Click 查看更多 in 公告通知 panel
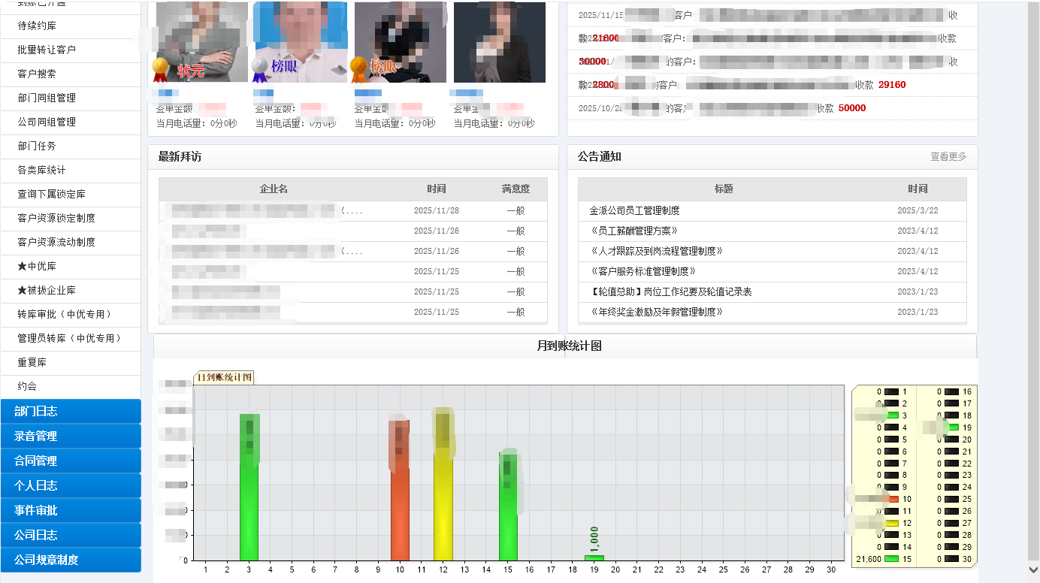Screen dimensions: 1040x583 tap(948, 156)
